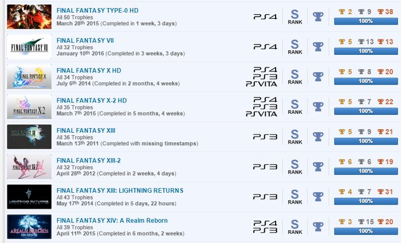Click the S Rank icon for Final Fantasy Type-0 HD
Image resolution: width=401 pixels, height=243 pixels.
click(295, 17)
